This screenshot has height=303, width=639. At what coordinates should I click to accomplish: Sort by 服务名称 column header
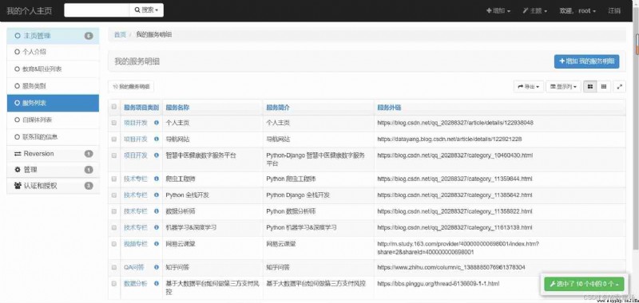click(x=177, y=108)
